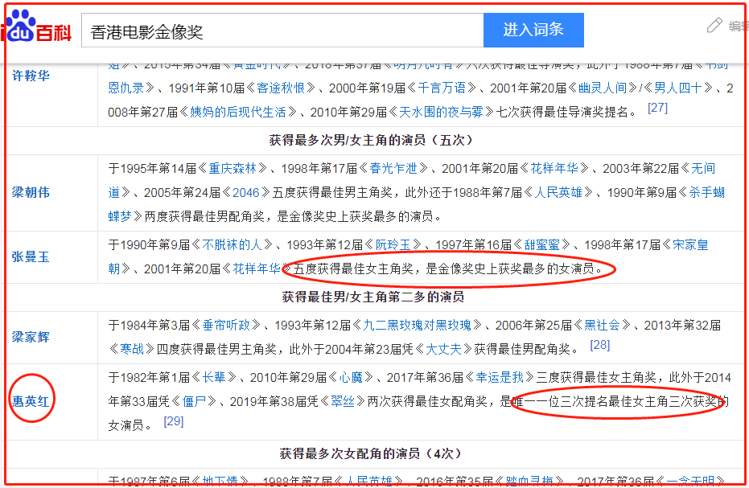The height and width of the screenshot is (488, 749).
Task: Open the 九二黑玫瑰对黑玫瑰 film link
Action: [x=417, y=326]
